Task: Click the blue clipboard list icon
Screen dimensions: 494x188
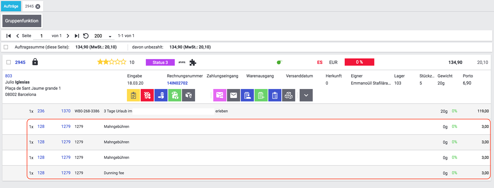Action: [x=275, y=95]
